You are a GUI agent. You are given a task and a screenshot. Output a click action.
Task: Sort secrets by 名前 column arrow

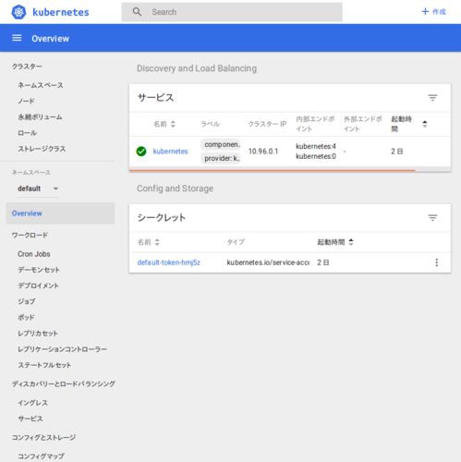[x=157, y=242]
